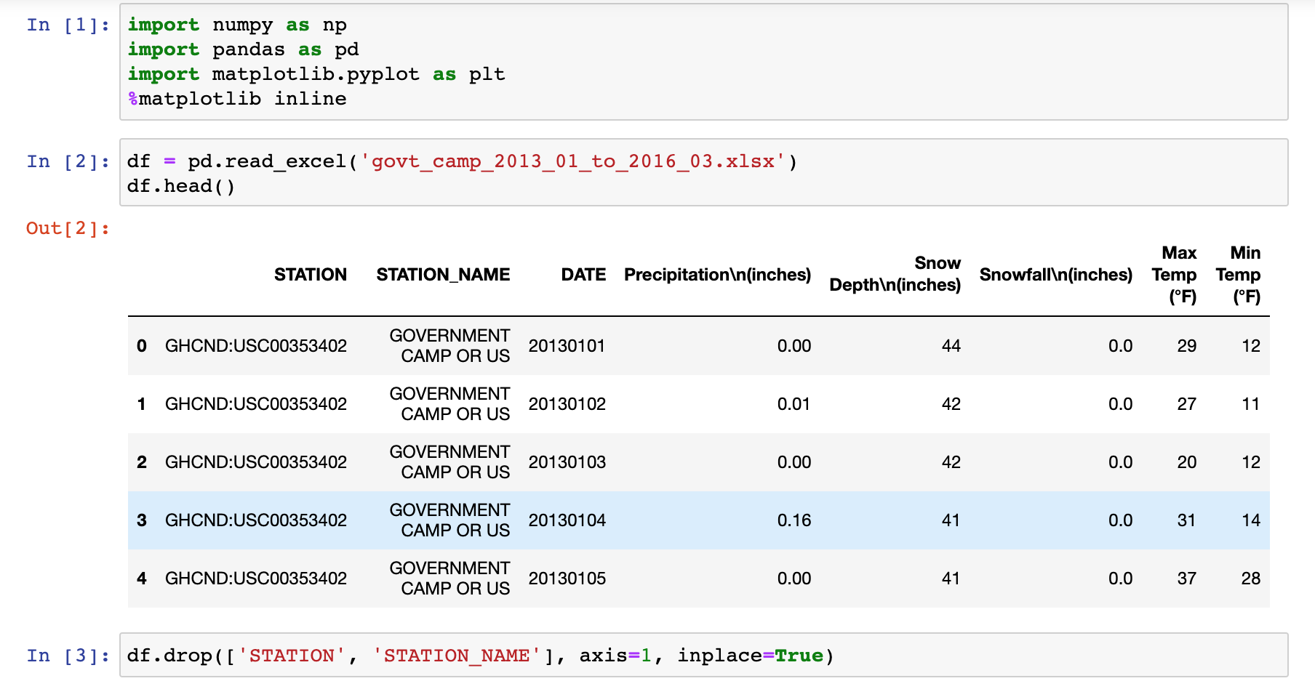Click the STATION column header
Viewport: 1315px width, 689px height.
tap(311, 275)
